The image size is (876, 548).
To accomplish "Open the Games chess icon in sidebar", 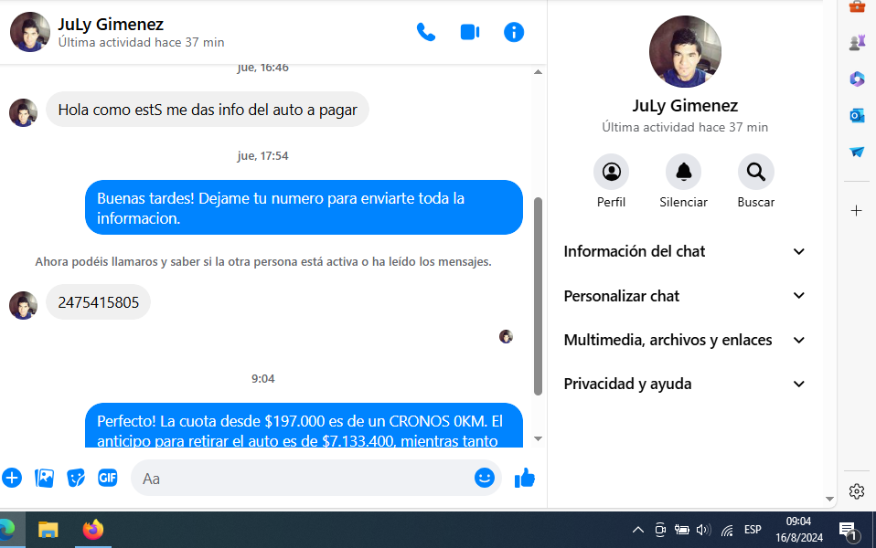I will pyautogui.click(x=857, y=42).
